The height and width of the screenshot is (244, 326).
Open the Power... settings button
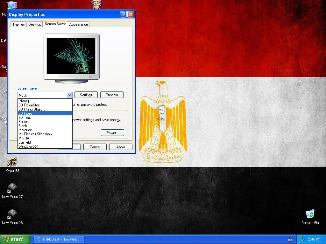[x=112, y=133]
